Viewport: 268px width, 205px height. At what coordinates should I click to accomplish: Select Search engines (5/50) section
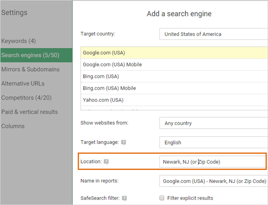[30, 55]
